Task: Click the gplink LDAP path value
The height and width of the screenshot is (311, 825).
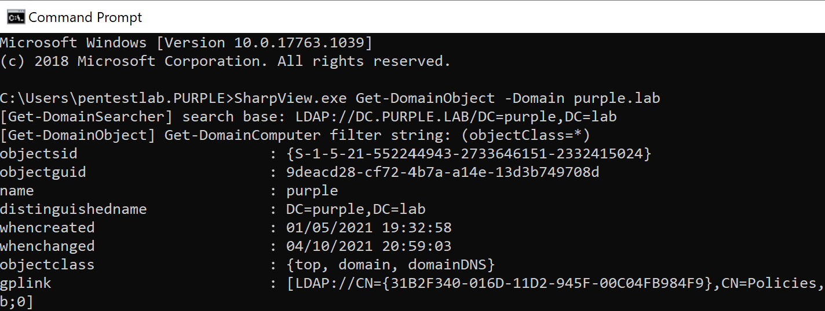Action: click(555, 283)
